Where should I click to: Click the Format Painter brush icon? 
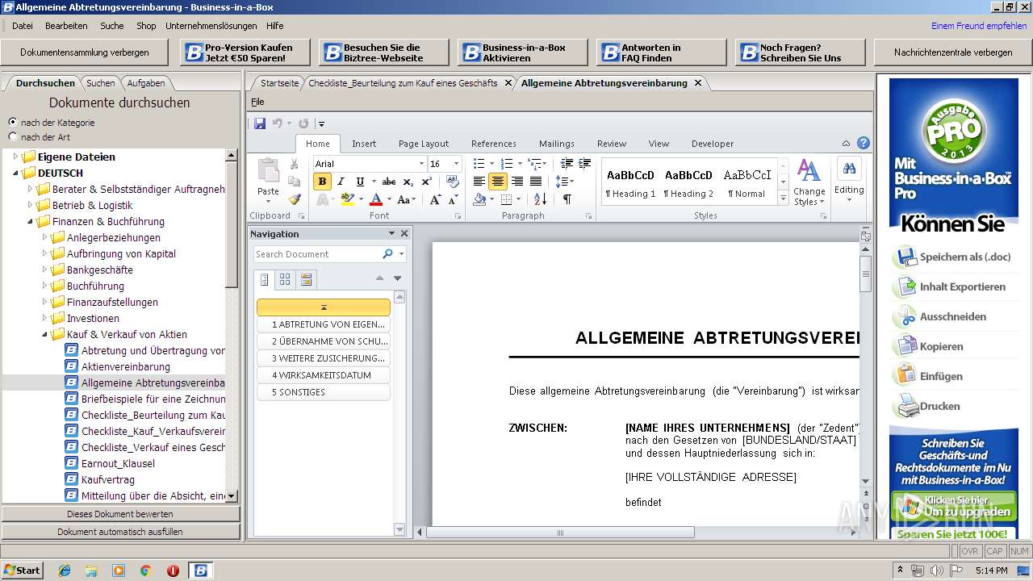[295, 199]
